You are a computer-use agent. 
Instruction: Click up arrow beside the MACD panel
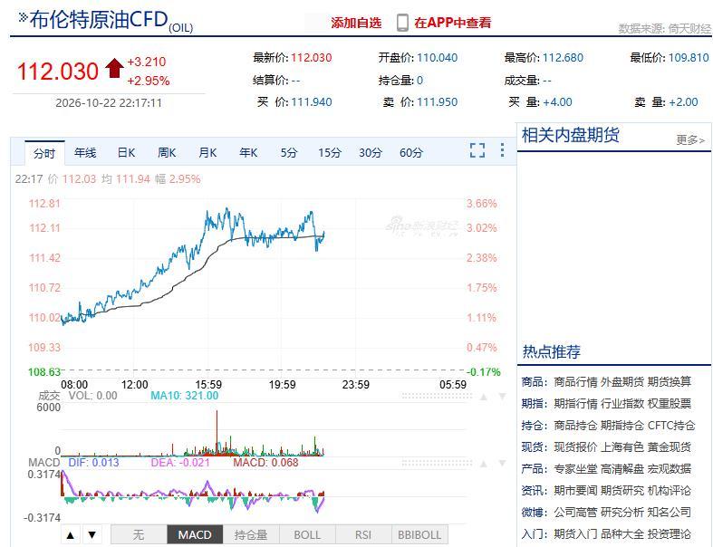click(x=484, y=464)
